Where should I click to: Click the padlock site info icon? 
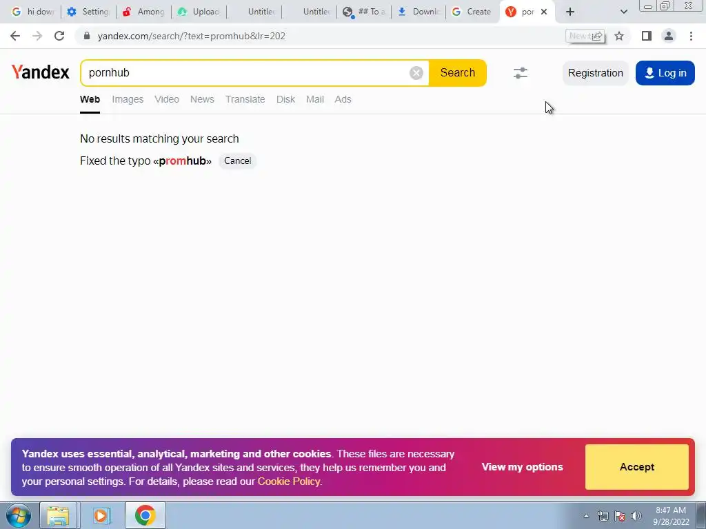(87, 36)
